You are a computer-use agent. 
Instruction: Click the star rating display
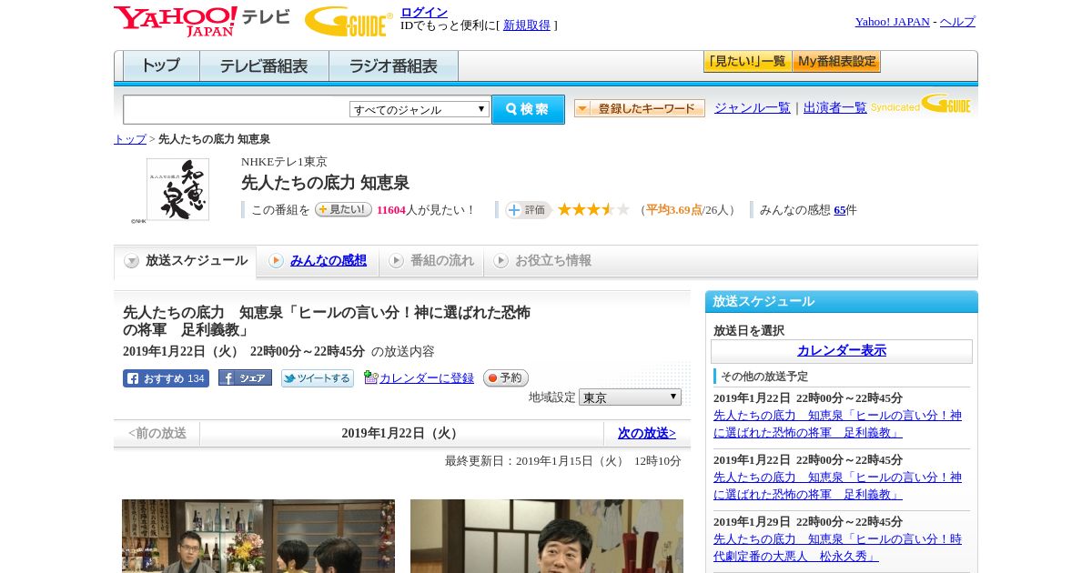pos(593,210)
